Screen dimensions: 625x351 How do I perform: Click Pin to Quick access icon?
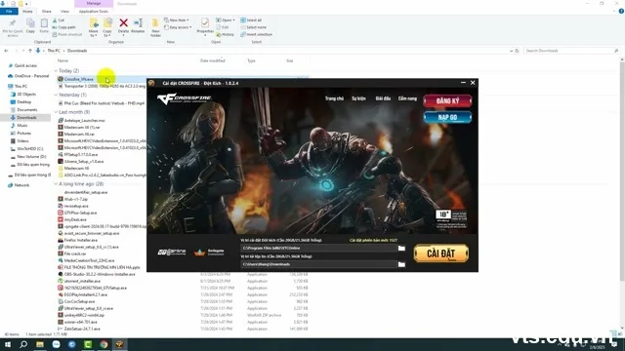pos(13,27)
